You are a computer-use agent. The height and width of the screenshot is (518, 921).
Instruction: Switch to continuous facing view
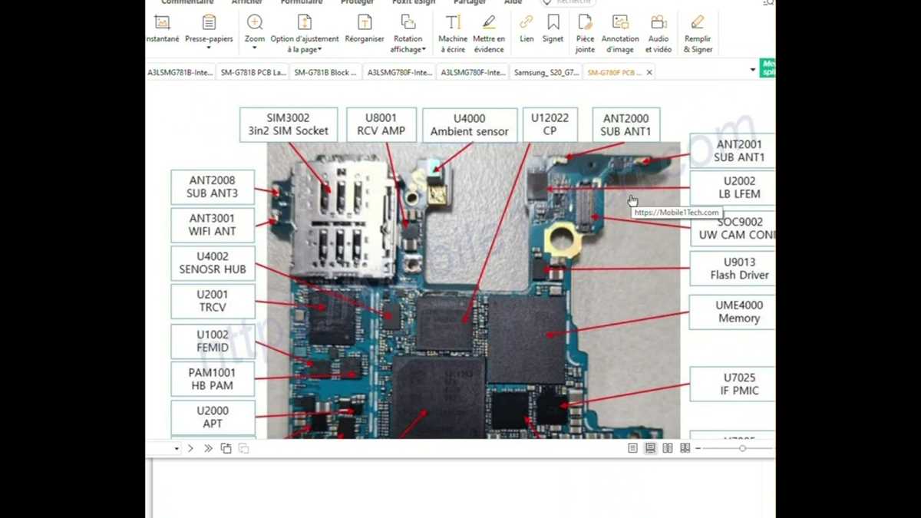pos(685,448)
